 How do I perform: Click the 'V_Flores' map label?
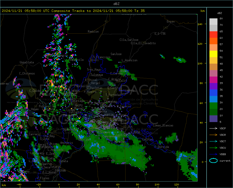click(x=43, y=178)
